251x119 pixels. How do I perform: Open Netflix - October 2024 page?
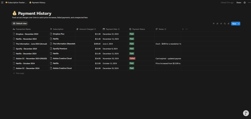point(25,63)
